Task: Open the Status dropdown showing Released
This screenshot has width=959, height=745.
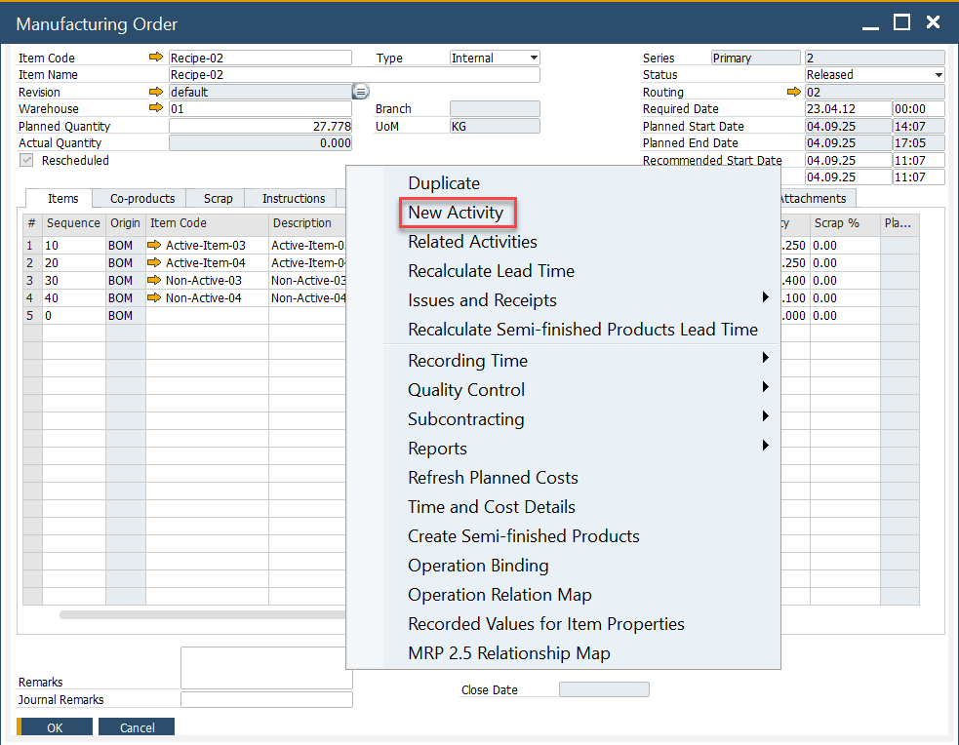Action: click(x=874, y=75)
